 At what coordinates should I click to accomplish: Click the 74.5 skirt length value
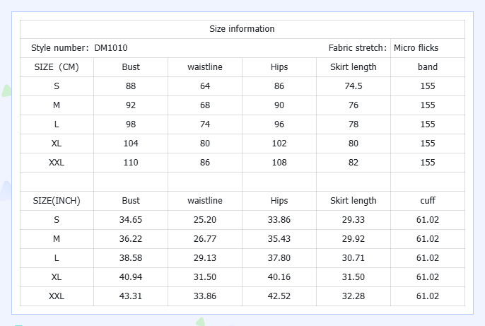click(353, 86)
